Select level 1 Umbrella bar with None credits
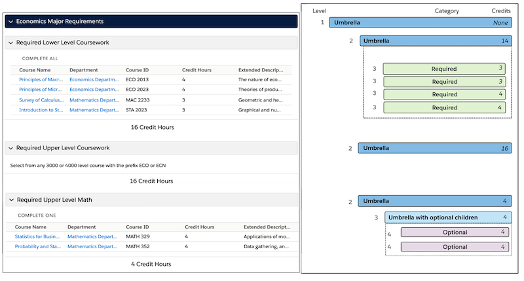 click(421, 23)
